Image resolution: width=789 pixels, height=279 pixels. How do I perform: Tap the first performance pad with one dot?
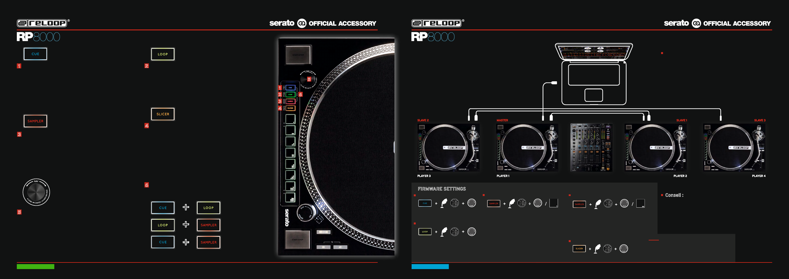(290, 119)
